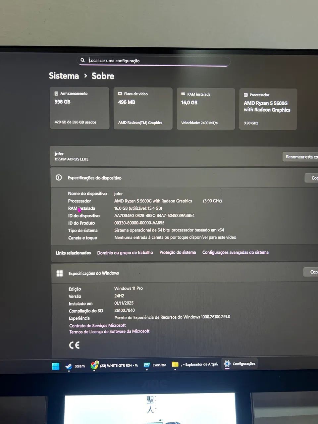Focus the 'Localizar uma configuração' search field
Image resolution: width=318 pixels, height=424 pixels.
coord(153,61)
